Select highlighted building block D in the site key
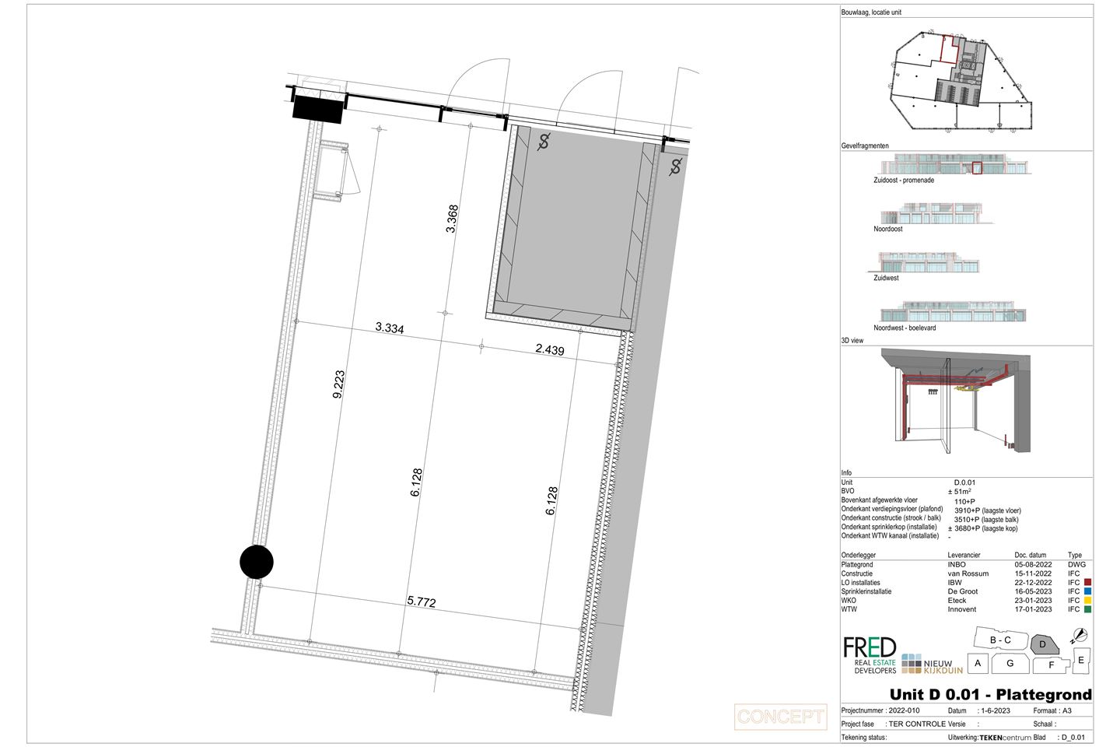Image resolution: width=1120 pixels, height=747 pixels. (1045, 644)
